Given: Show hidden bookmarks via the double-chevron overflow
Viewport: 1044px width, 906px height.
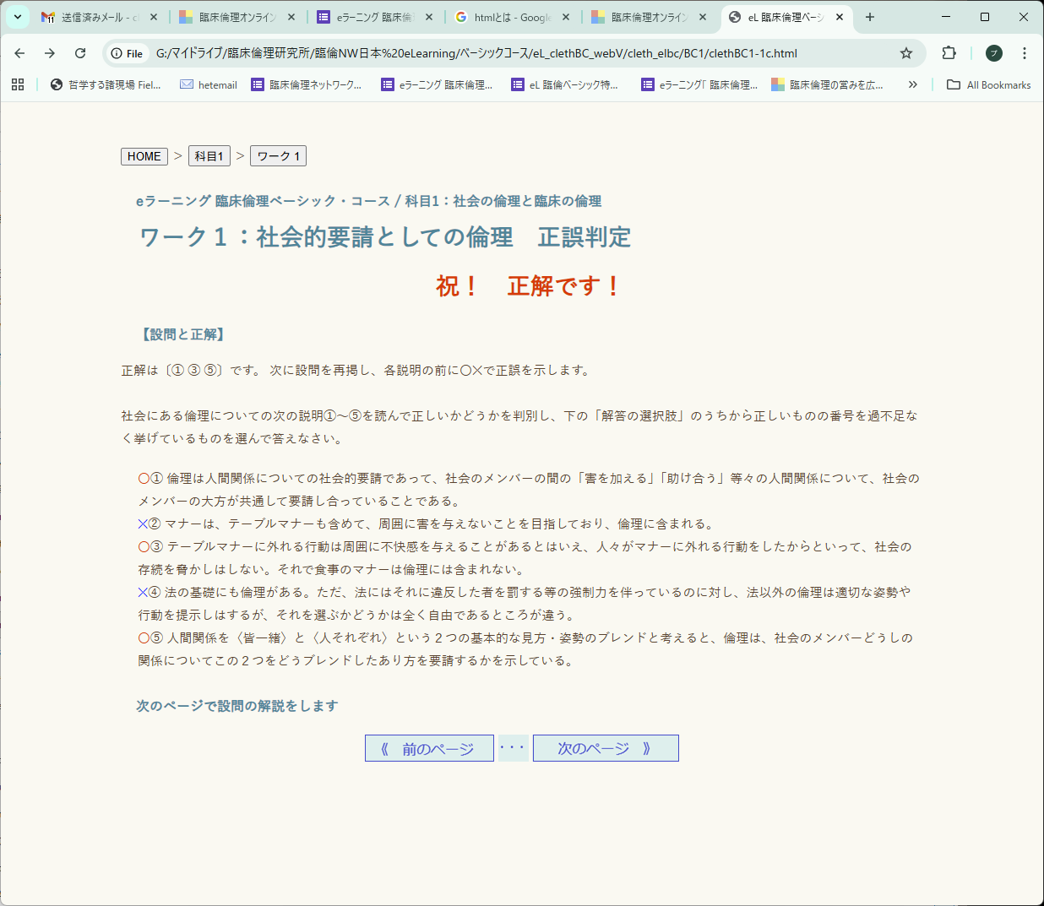Looking at the screenshot, I should pyautogui.click(x=912, y=84).
